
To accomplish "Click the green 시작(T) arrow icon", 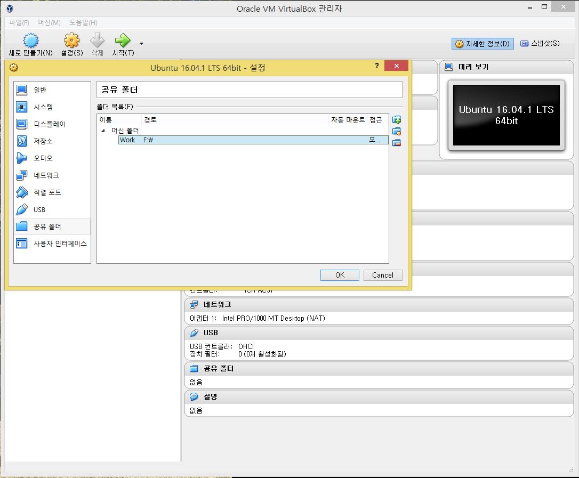I will (123, 41).
